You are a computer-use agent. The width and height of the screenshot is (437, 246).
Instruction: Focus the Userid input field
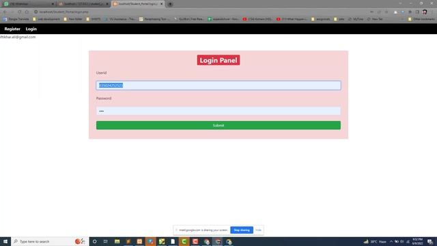coord(218,85)
